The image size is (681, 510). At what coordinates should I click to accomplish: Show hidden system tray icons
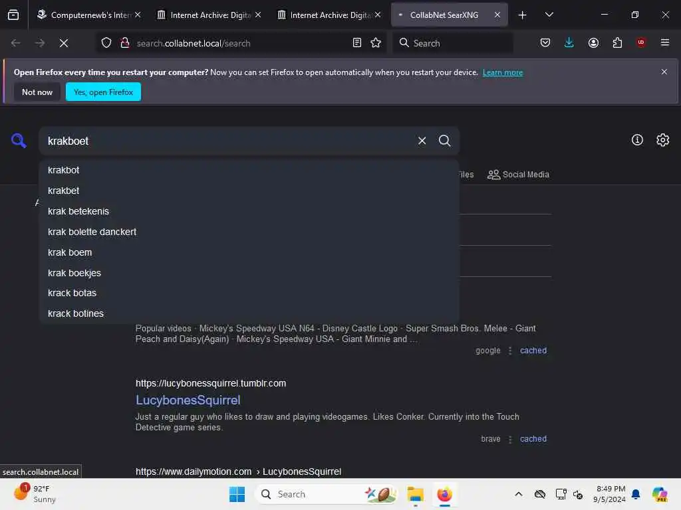[x=519, y=494]
